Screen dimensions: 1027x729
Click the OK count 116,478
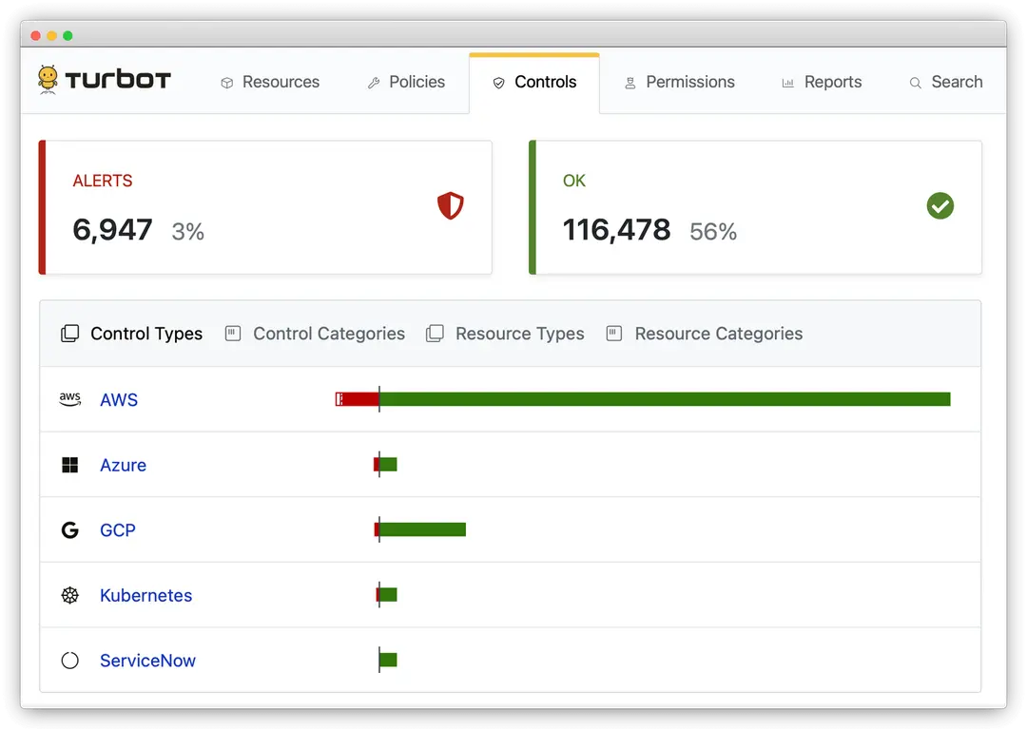616,230
